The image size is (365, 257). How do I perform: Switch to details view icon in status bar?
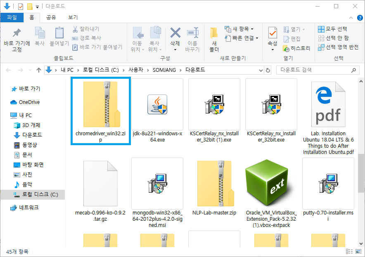pos(349,251)
